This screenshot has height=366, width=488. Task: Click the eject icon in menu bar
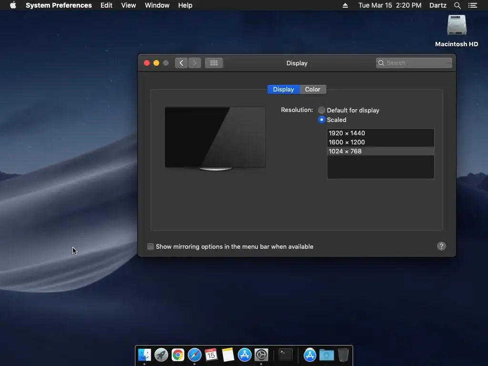coord(345,5)
